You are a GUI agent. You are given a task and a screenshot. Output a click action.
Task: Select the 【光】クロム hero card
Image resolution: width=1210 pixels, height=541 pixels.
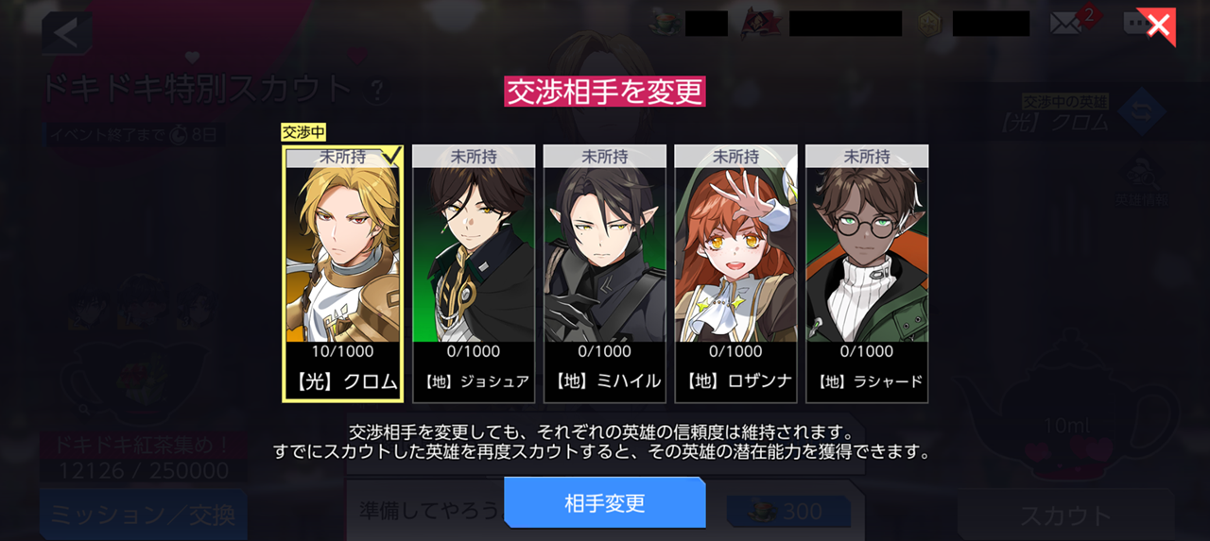tap(343, 274)
